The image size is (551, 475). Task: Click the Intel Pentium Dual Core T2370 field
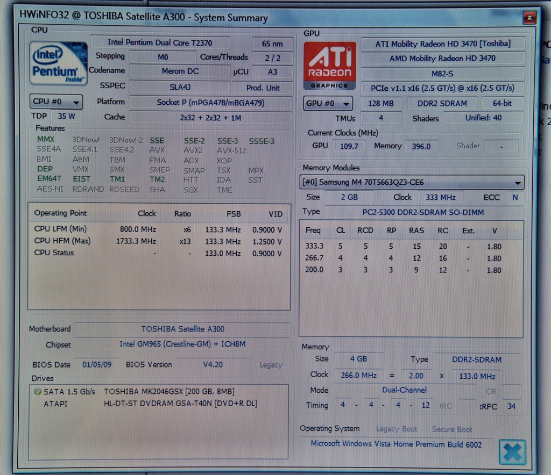tap(160, 43)
